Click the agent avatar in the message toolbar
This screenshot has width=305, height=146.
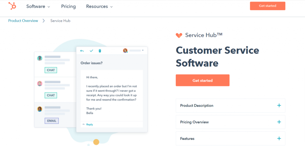[125, 51]
